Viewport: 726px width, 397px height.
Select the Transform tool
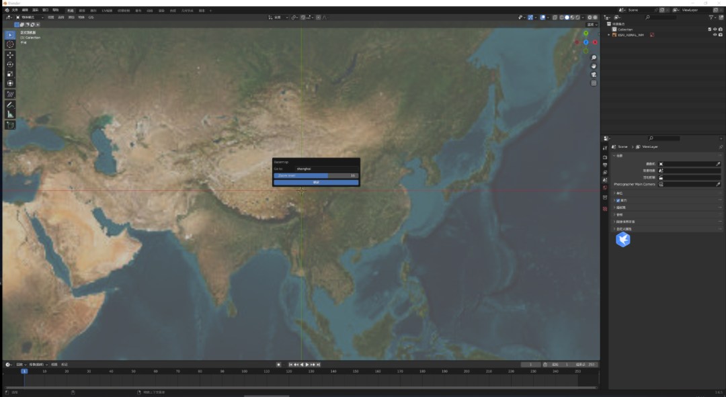(10, 83)
